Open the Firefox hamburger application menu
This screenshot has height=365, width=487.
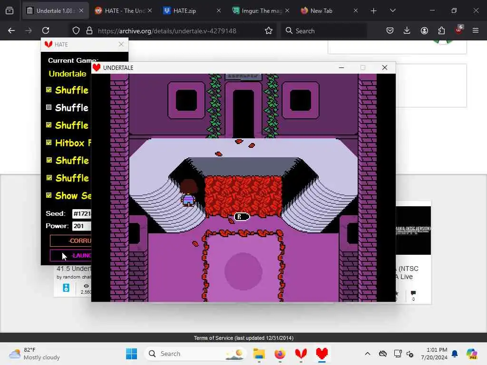tap(476, 30)
